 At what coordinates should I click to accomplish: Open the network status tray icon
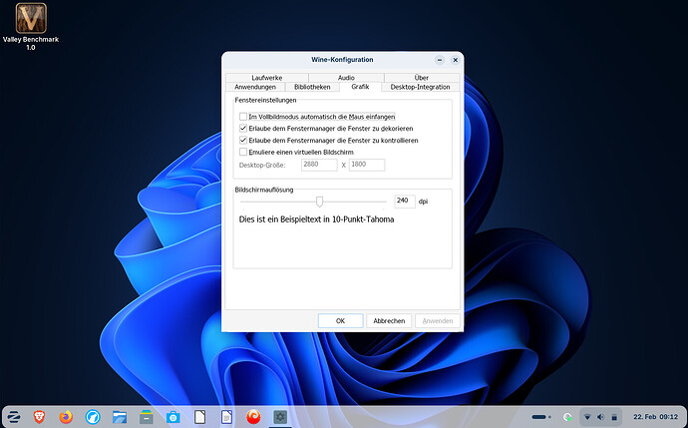tap(586, 416)
